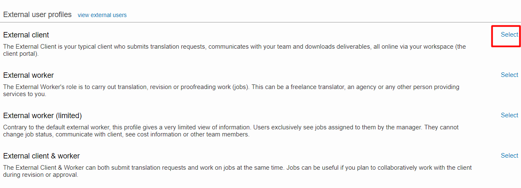Click the External client heading
This screenshot has height=188, width=521.
(26, 35)
